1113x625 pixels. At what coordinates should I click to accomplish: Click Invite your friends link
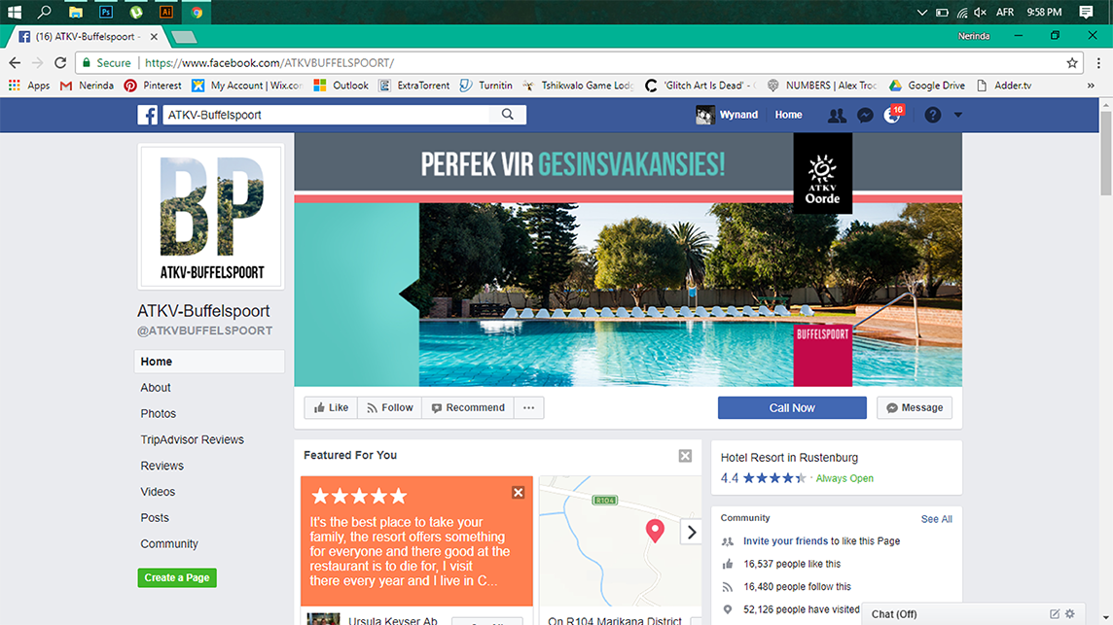(785, 541)
